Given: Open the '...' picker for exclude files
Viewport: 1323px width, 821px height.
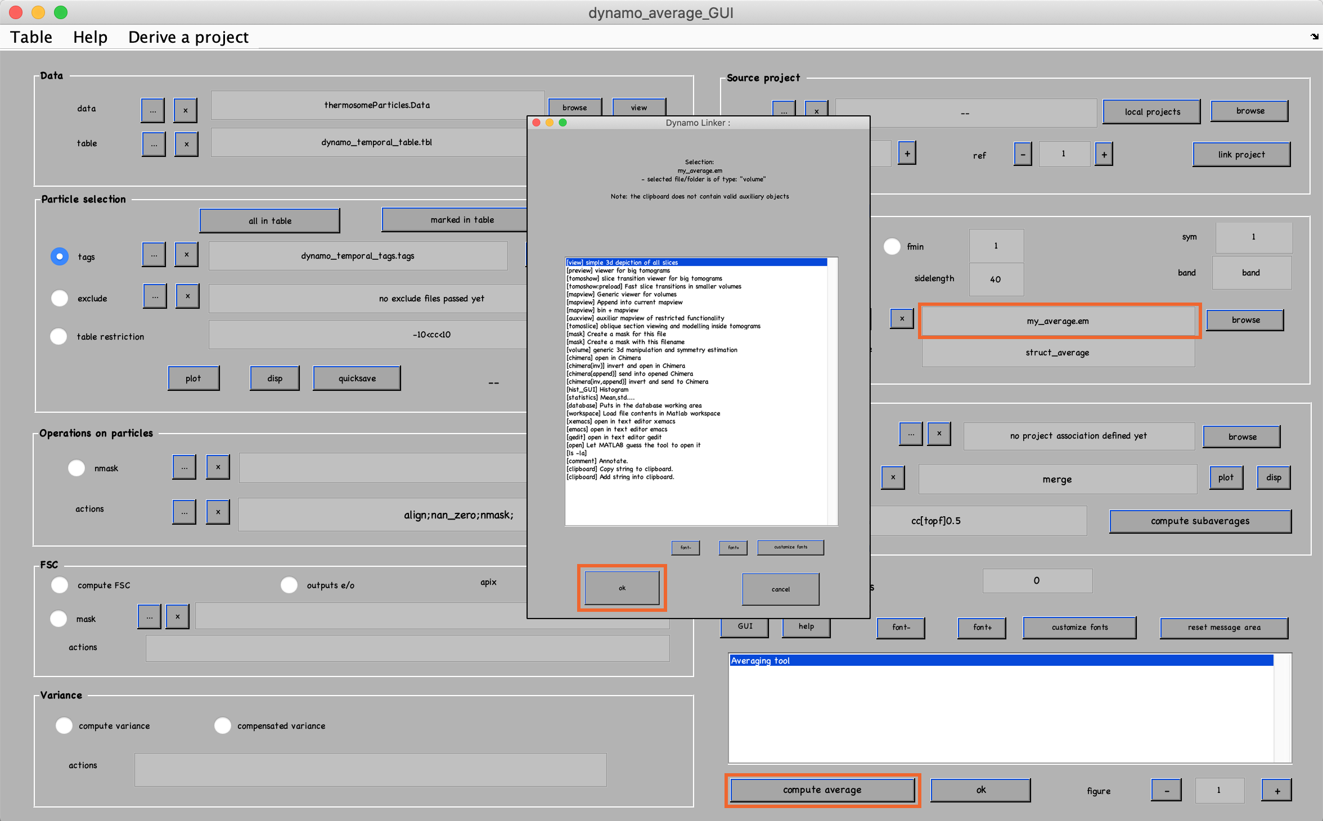Looking at the screenshot, I should (x=155, y=296).
